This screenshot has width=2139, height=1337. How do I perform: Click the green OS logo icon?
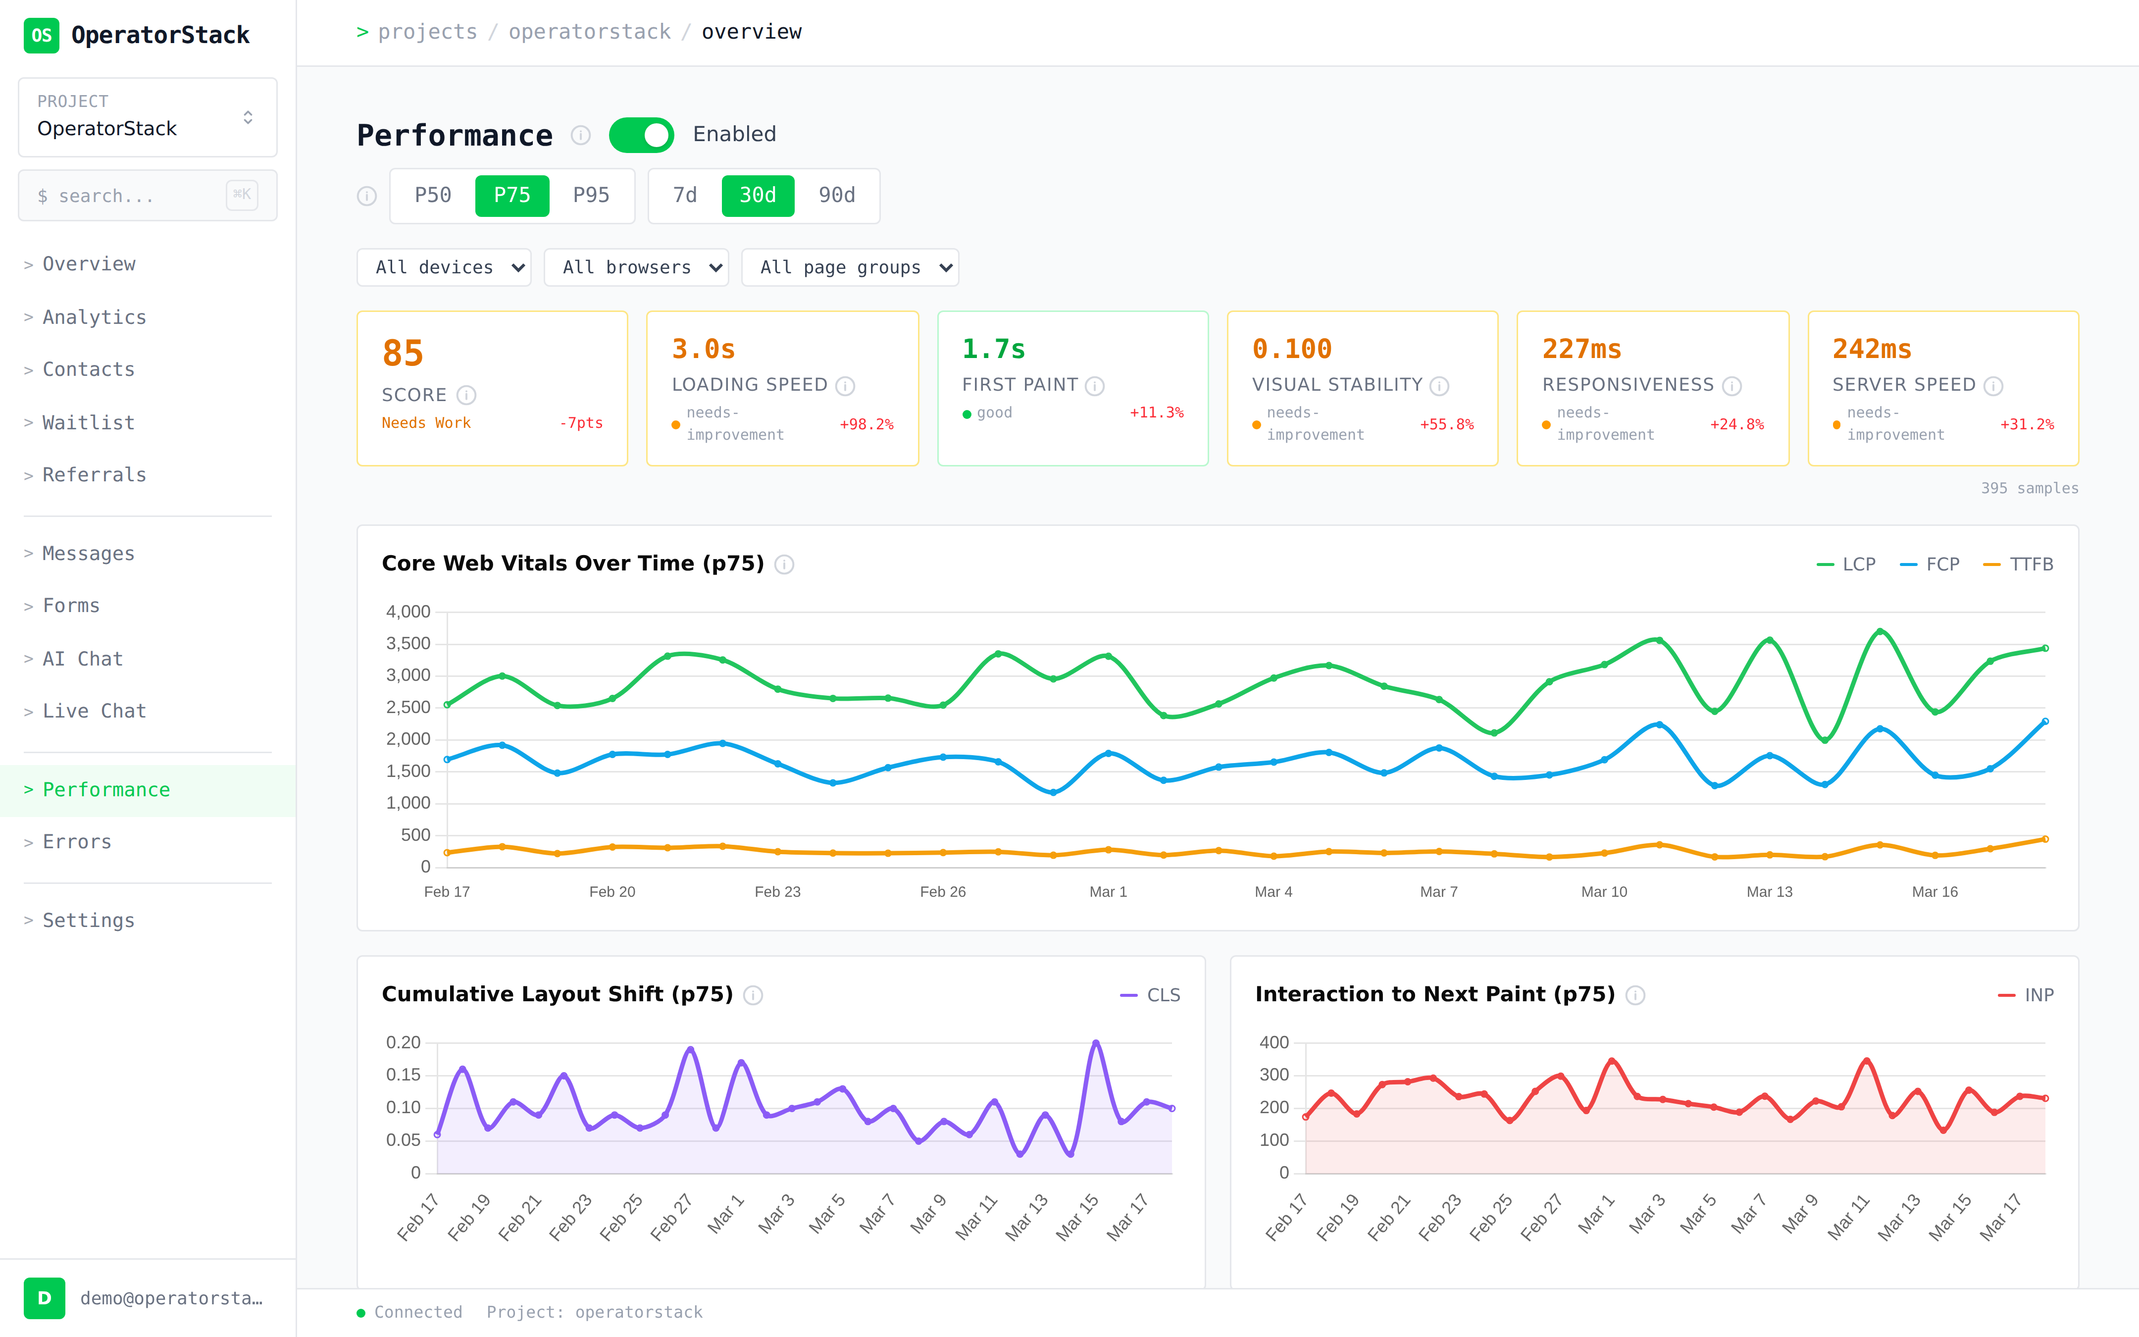click(41, 35)
